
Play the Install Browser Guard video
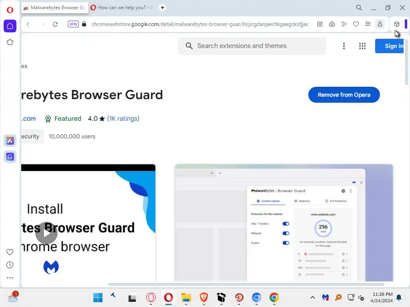46,233
